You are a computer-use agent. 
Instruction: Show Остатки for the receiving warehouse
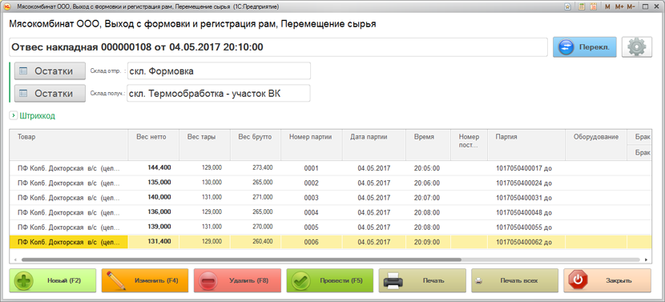tap(50, 93)
